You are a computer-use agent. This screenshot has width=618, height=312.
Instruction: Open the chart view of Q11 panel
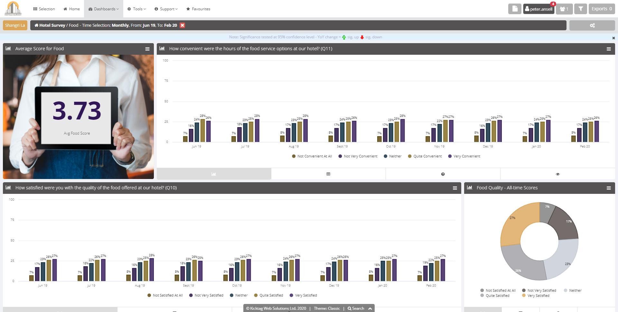(x=213, y=174)
